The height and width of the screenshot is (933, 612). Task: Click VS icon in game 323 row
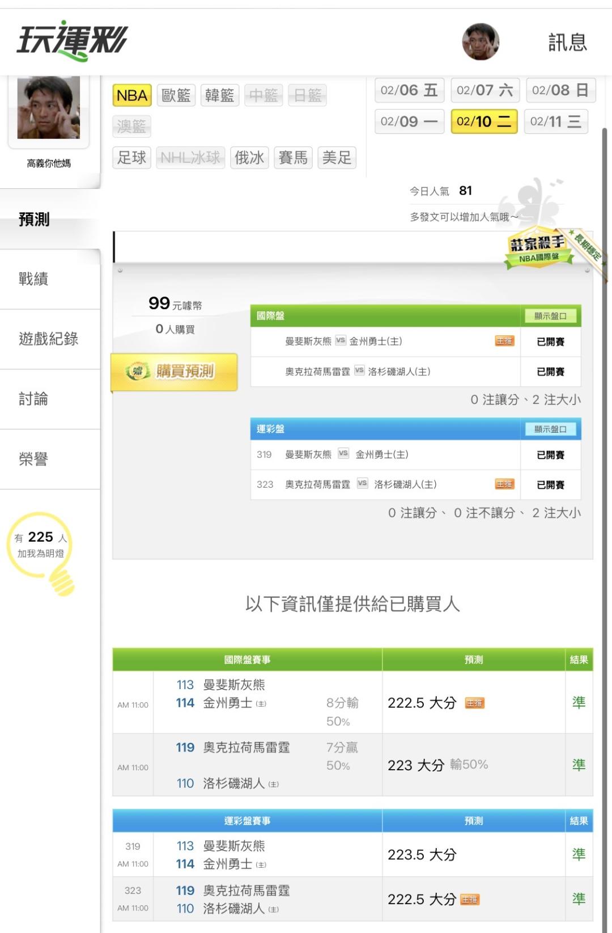coord(362,483)
